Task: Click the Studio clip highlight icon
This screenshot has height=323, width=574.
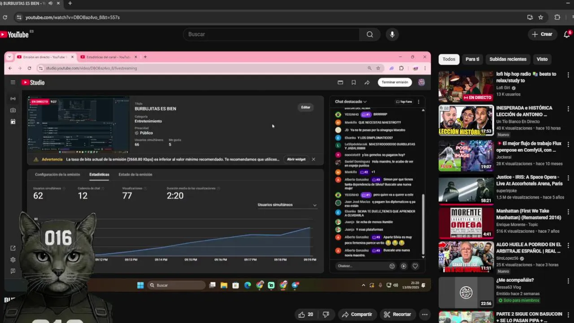Action: click(x=340, y=83)
